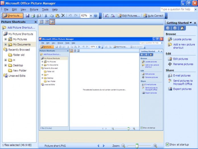Click the Add Picture Shortcut link

point(21,27)
